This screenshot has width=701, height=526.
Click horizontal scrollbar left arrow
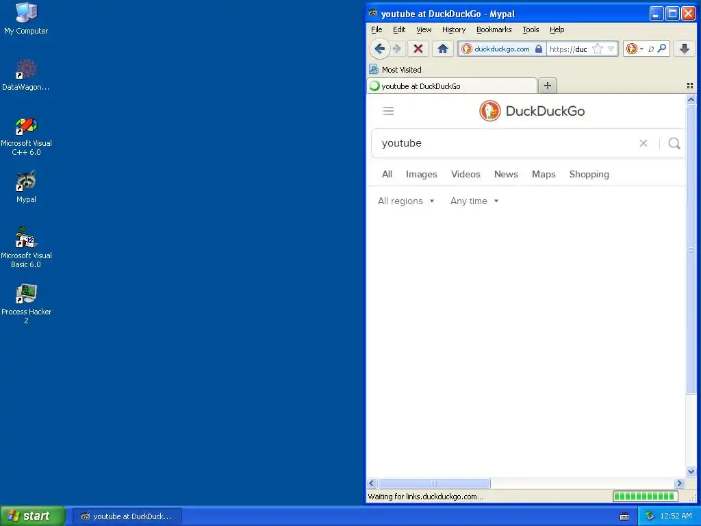(372, 483)
